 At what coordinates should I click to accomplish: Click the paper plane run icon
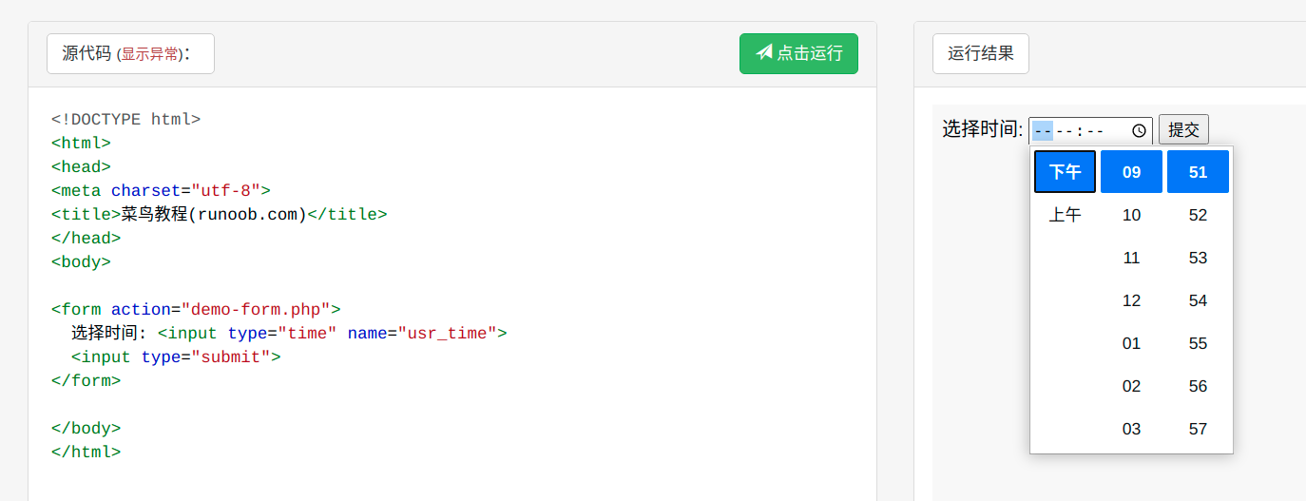[x=763, y=53]
